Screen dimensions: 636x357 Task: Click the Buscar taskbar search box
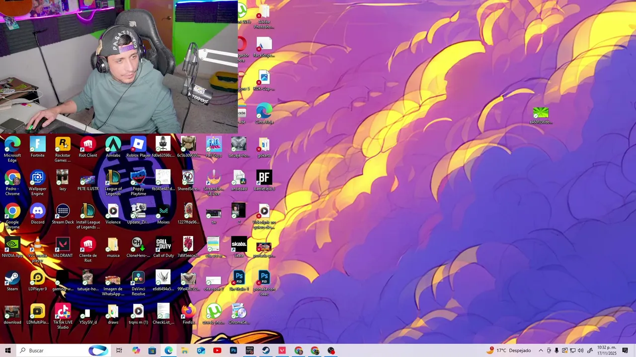click(x=65, y=351)
